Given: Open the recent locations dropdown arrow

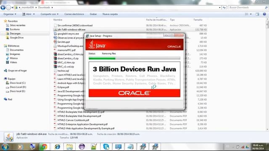Looking at the screenshot, I should (x=12, y=8).
